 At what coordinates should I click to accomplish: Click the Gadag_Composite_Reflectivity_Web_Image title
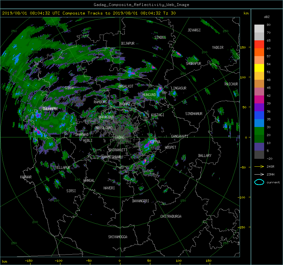tap(141, 5)
